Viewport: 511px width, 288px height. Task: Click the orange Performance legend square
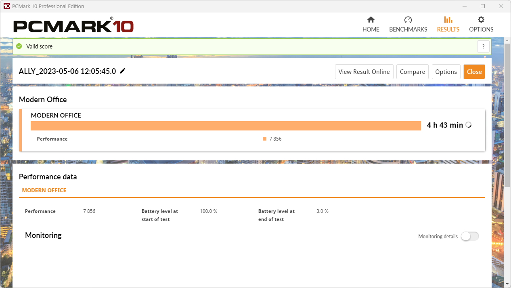click(x=264, y=139)
